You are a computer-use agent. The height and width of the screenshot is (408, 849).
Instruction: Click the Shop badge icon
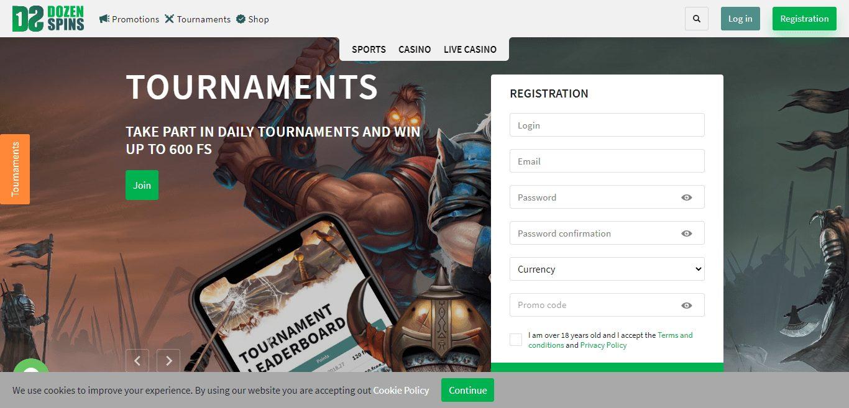241,19
